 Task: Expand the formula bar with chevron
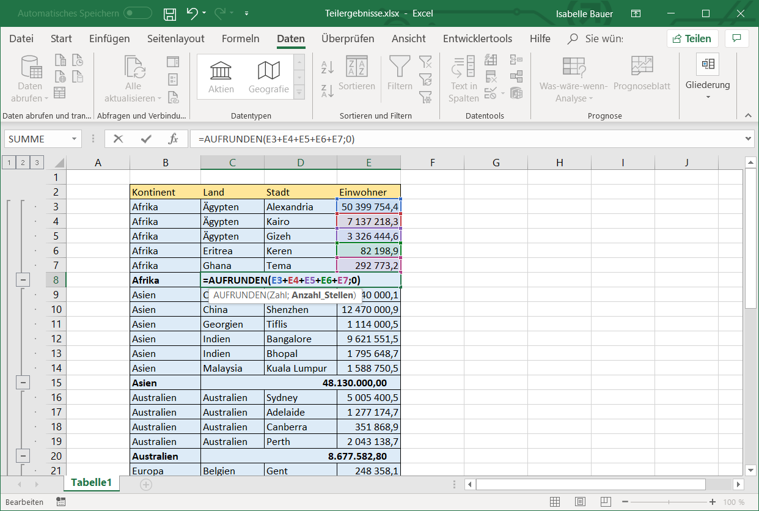pos(750,139)
